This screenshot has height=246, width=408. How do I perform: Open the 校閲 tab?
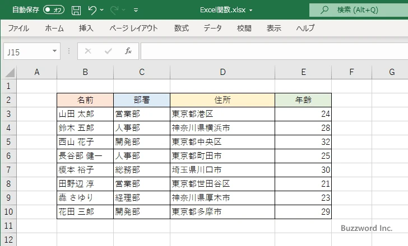[x=244, y=28]
